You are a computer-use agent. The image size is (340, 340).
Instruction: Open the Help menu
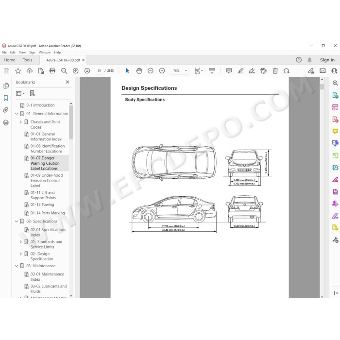click(x=57, y=52)
